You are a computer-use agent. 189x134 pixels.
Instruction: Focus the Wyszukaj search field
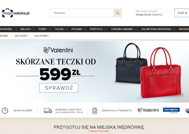(82, 13)
